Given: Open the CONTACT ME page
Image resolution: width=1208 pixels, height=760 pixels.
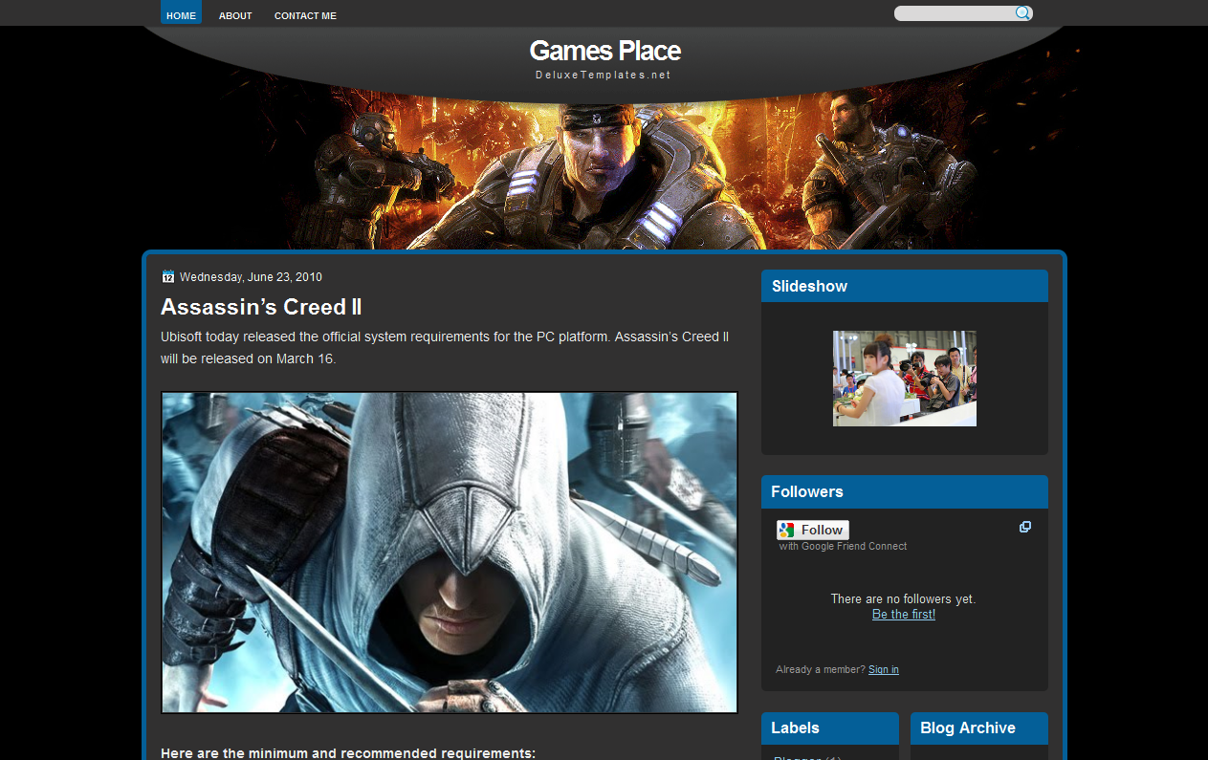Looking at the screenshot, I should click(x=305, y=15).
